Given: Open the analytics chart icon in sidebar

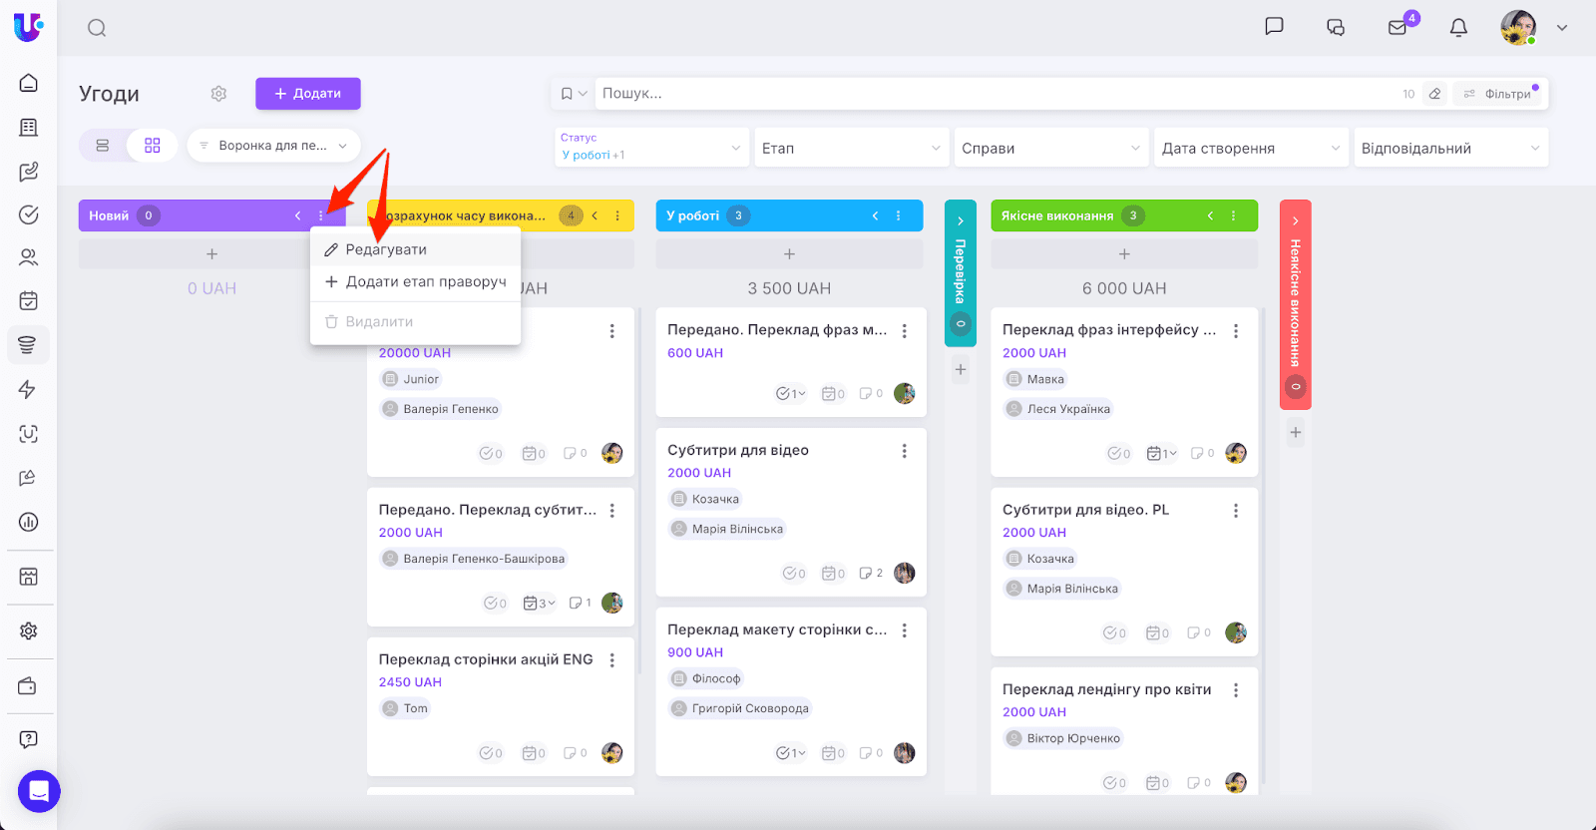Looking at the screenshot, I should click(x=29, y=522).
